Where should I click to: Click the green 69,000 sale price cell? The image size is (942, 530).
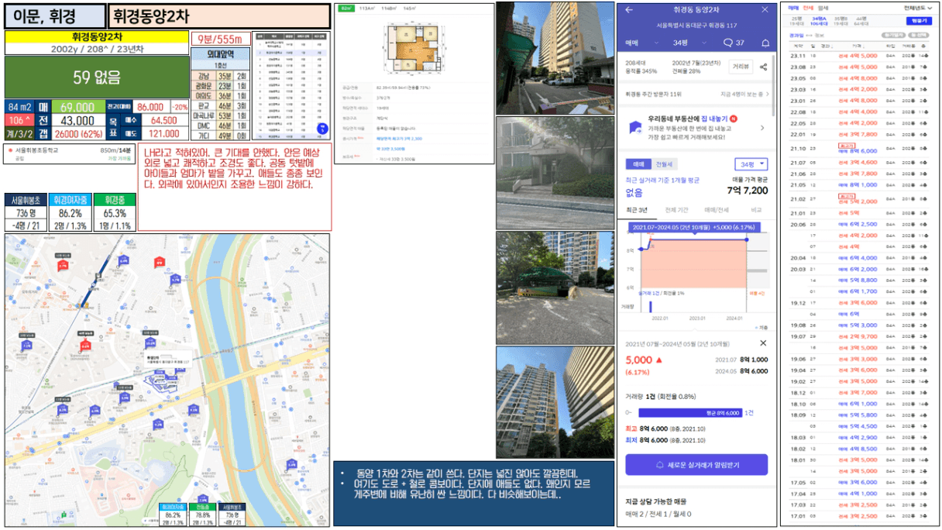click(78, 107)
